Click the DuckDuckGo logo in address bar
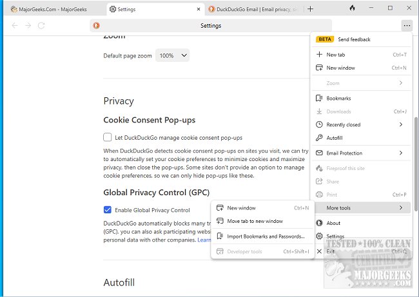419x297 pixels. [x=97, y=26]
